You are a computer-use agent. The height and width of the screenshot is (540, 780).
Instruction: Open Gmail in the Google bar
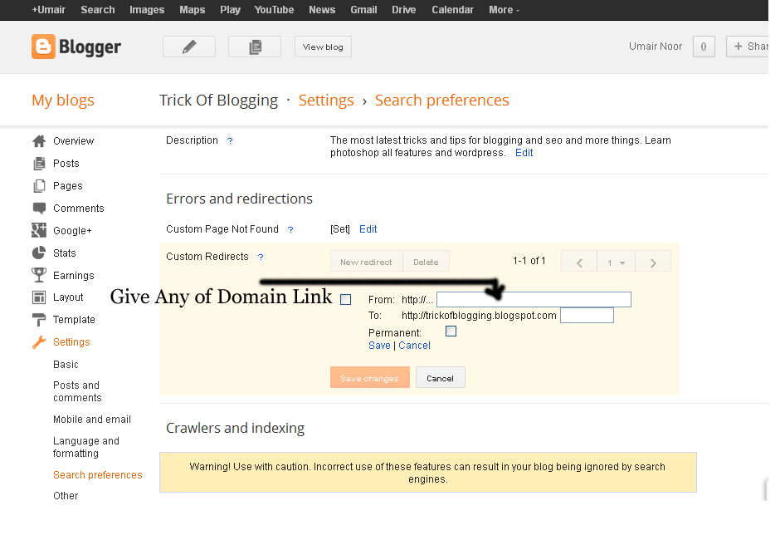point(363,10)
